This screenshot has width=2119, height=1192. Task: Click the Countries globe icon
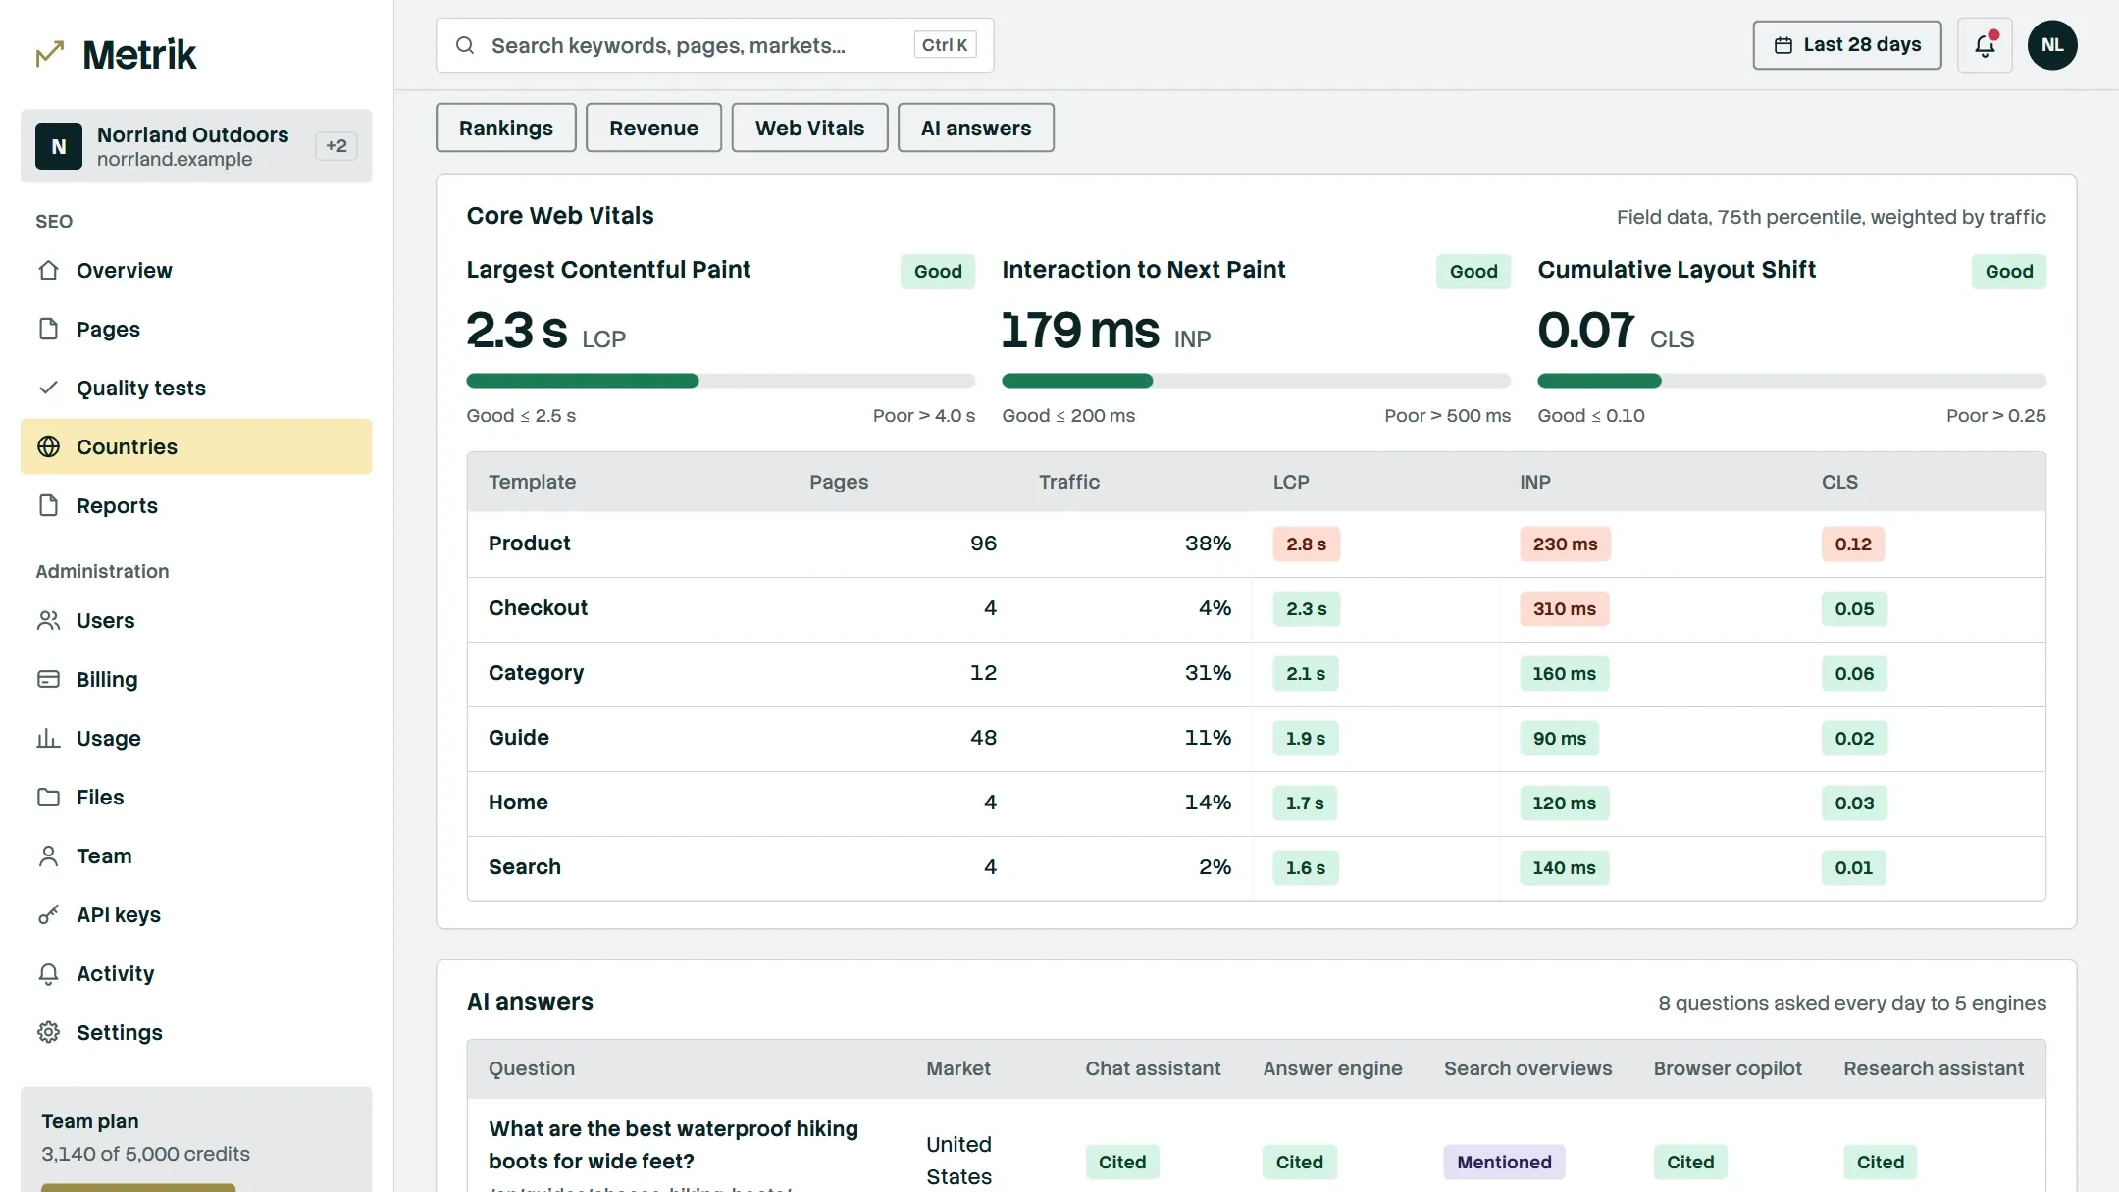[48, 446]
